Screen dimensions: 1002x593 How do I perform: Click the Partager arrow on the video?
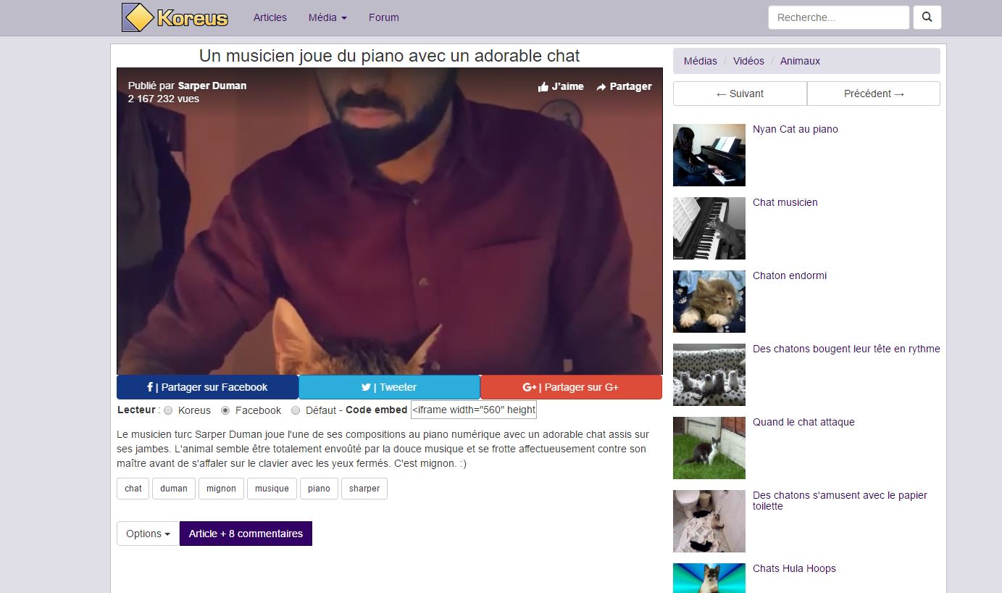tap(601, 86)
